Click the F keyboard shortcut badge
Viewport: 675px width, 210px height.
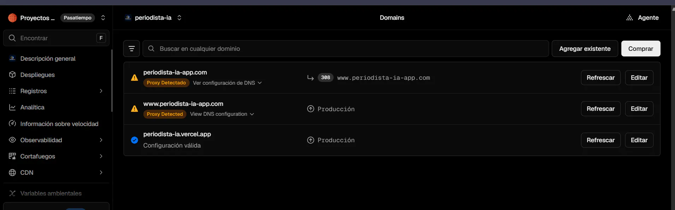click(x=101, y=38)
